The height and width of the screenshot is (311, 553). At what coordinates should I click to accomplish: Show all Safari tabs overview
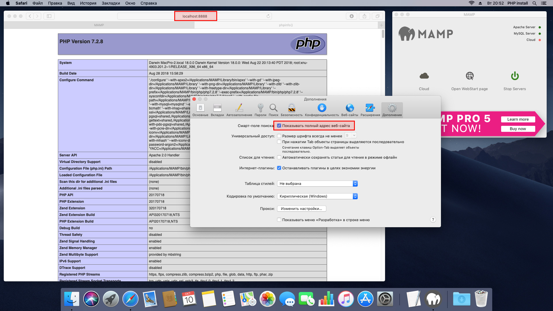pos(377,16)
